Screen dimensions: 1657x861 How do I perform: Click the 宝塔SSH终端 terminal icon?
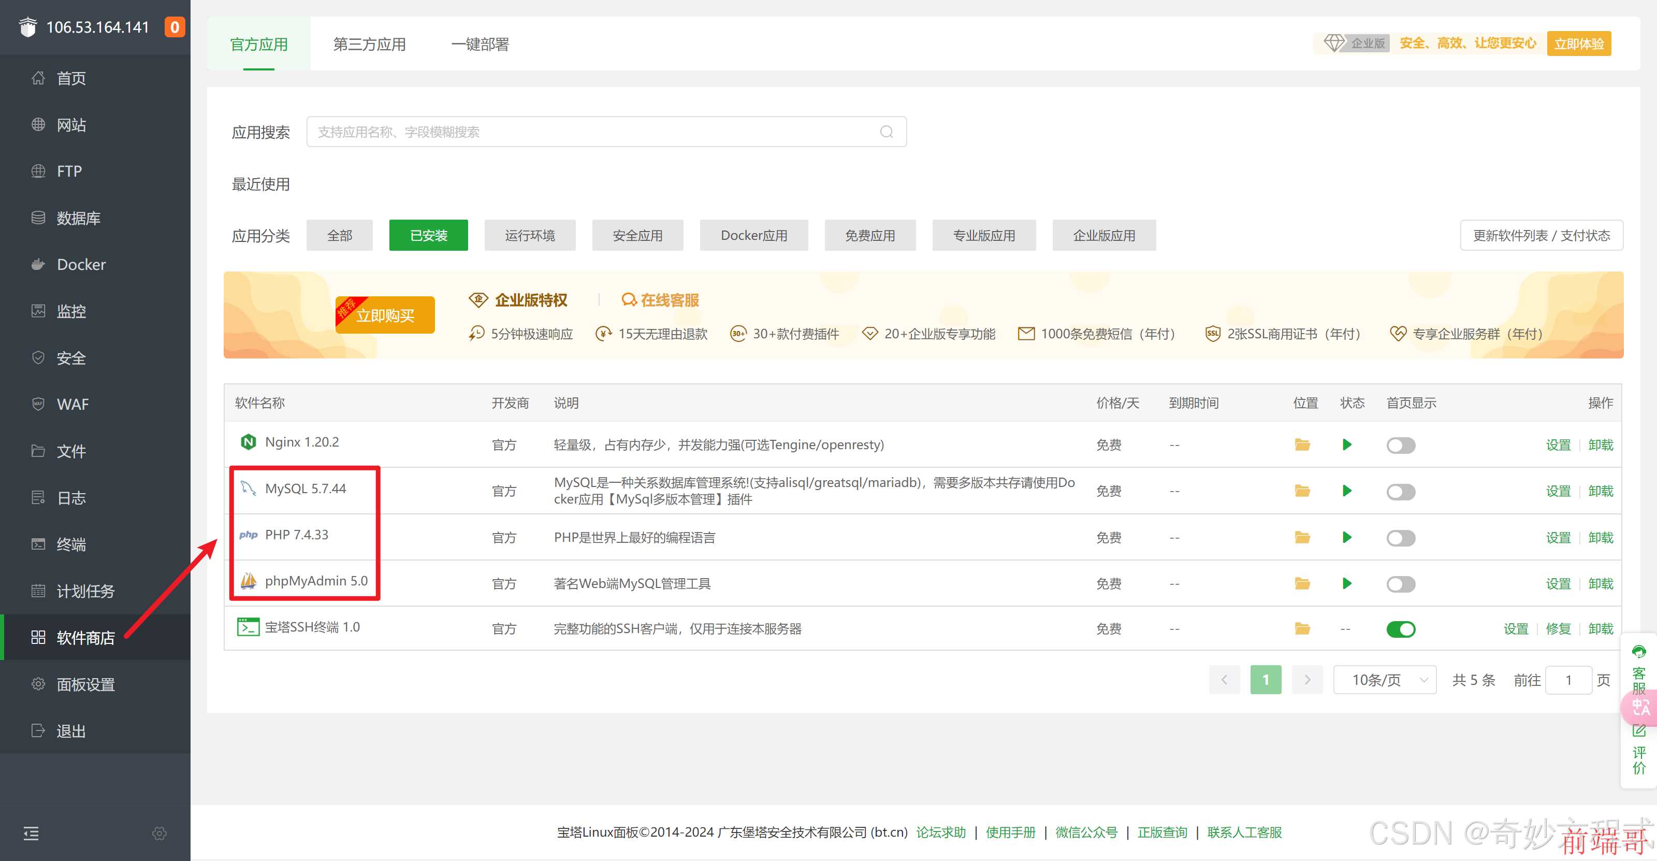(249, 627)
